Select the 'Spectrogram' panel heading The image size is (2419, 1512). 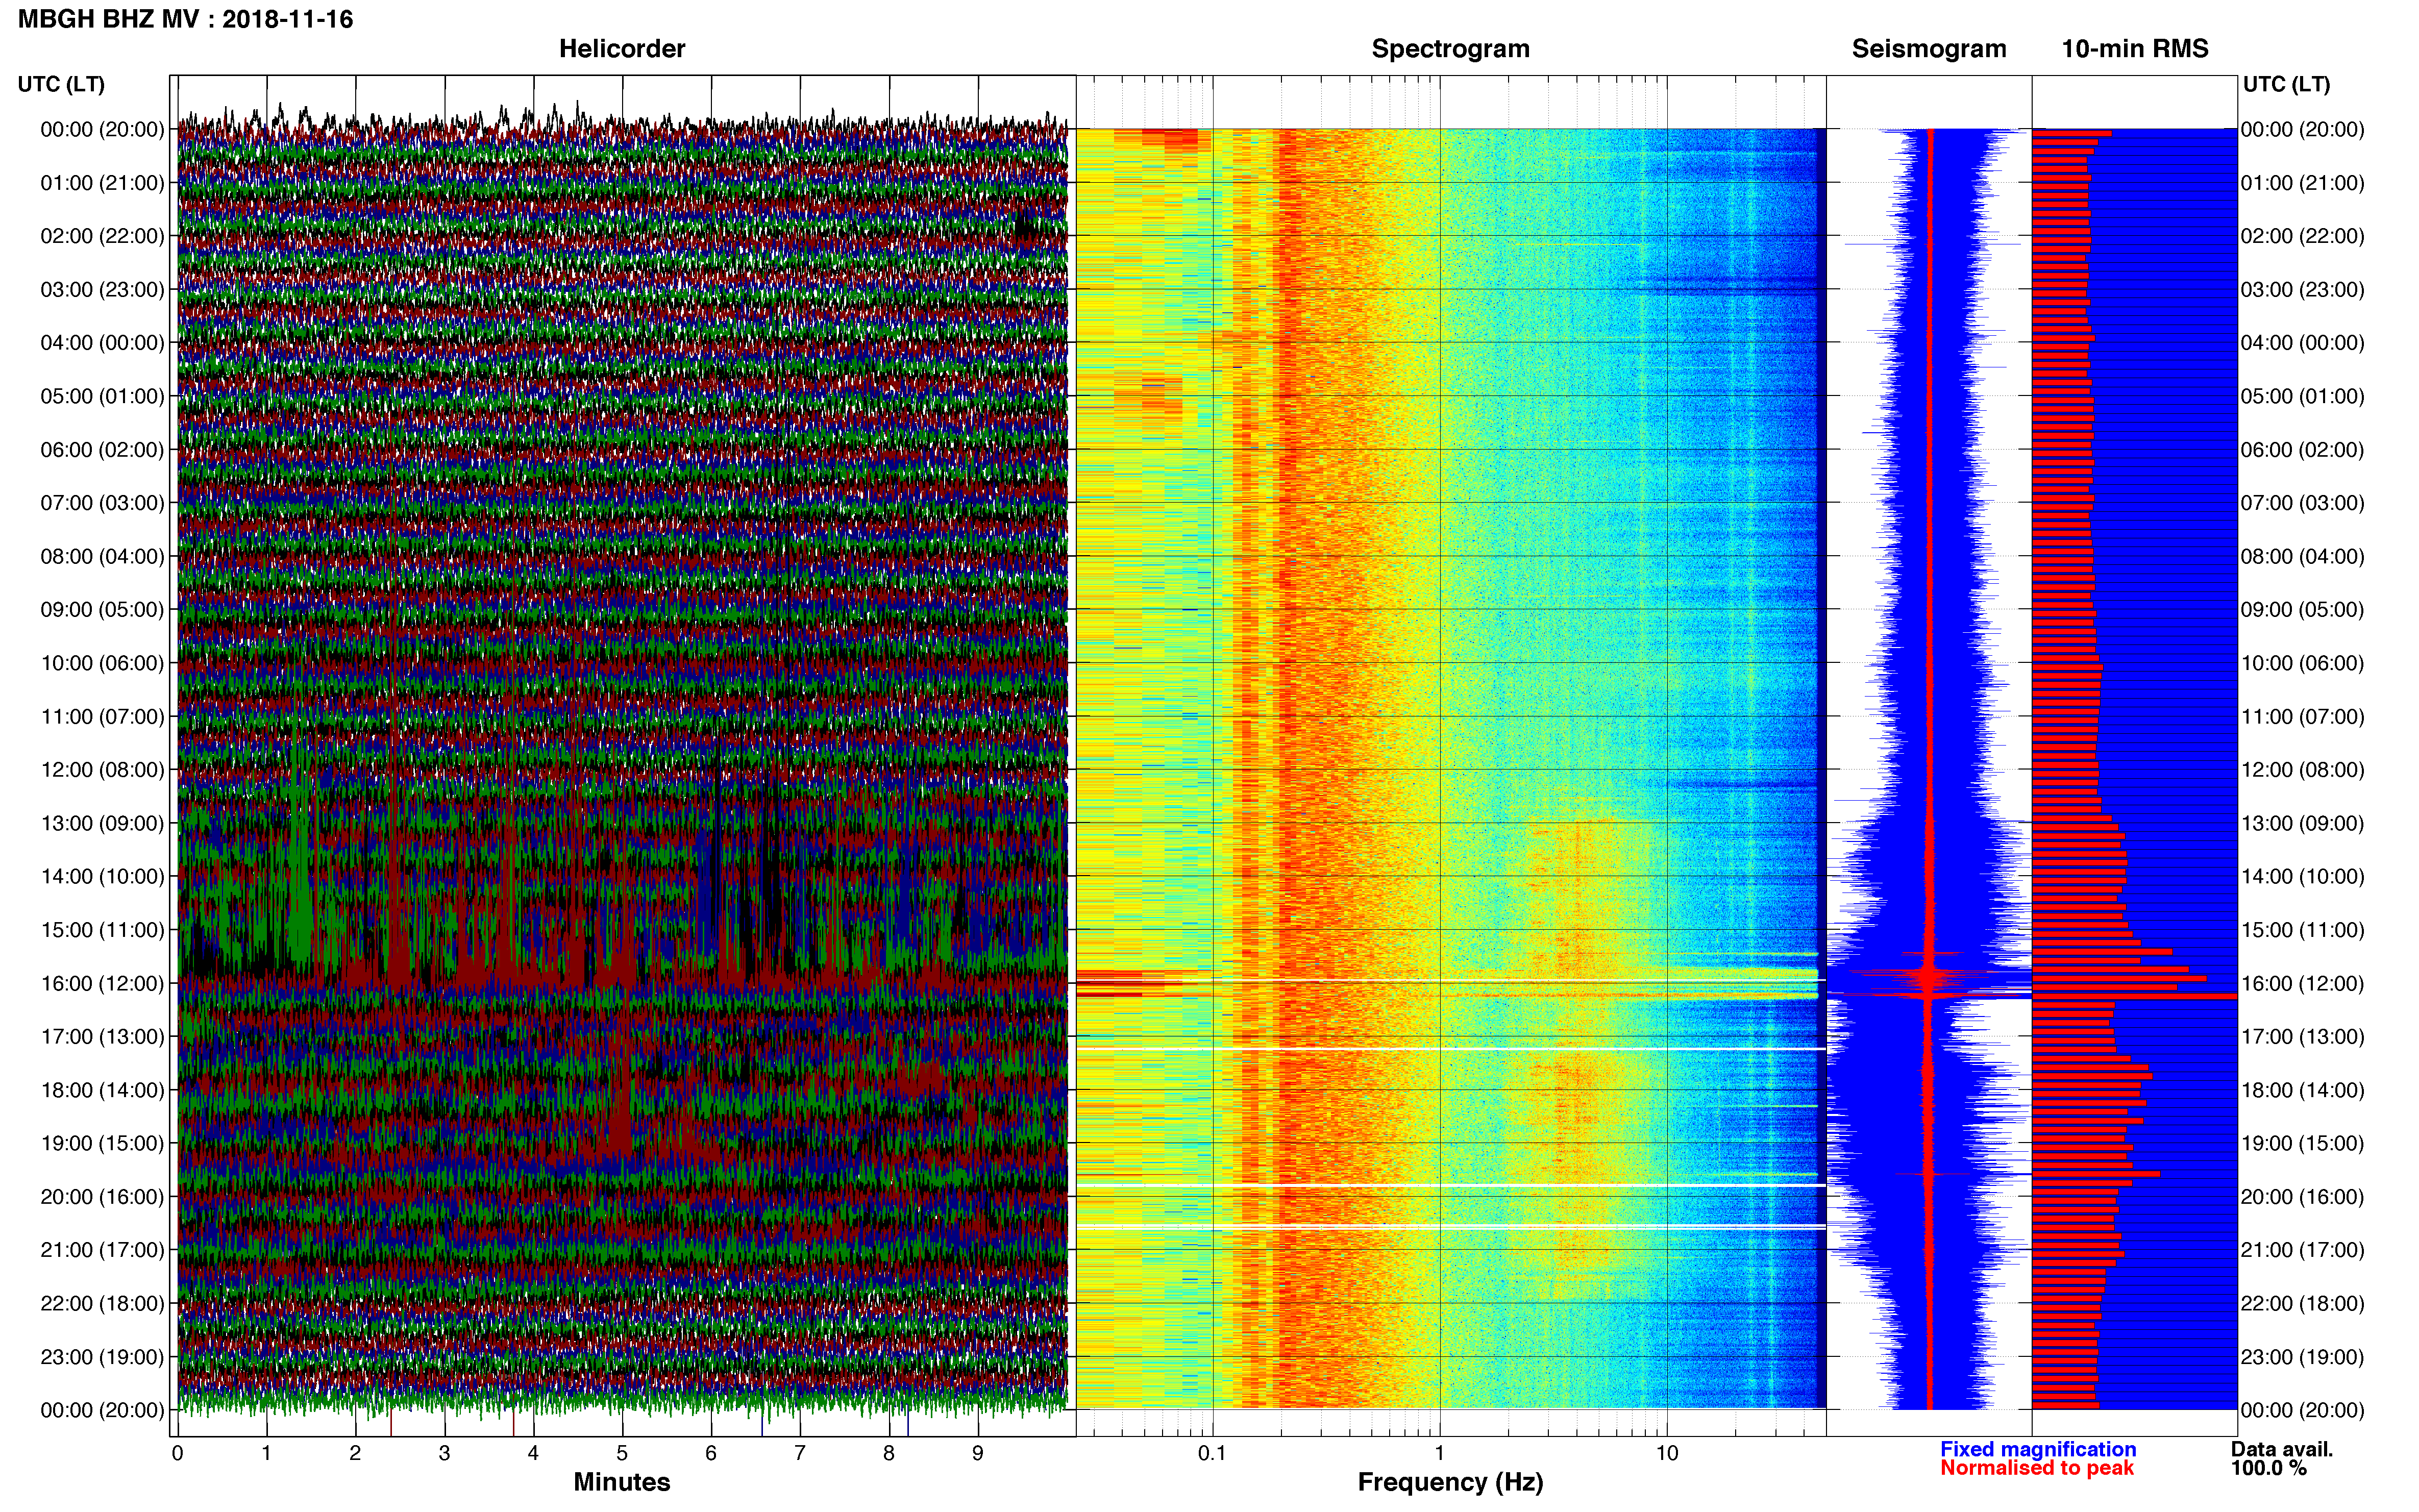[x=1450, y=48]
